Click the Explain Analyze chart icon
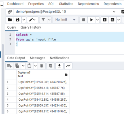The width and height of the screenshot is (124, 114). click(x=113, y=20)
